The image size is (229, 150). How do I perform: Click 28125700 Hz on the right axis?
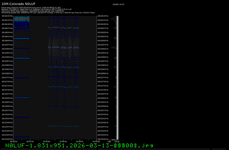(x=103, y=90)
